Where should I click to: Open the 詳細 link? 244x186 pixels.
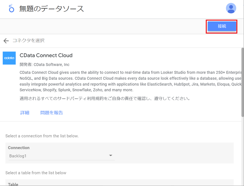coord(25,113)
